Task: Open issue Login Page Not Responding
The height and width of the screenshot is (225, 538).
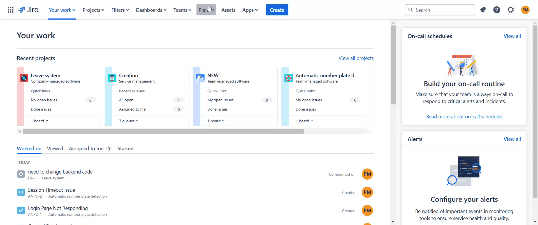Action: [x=58, y=208]
